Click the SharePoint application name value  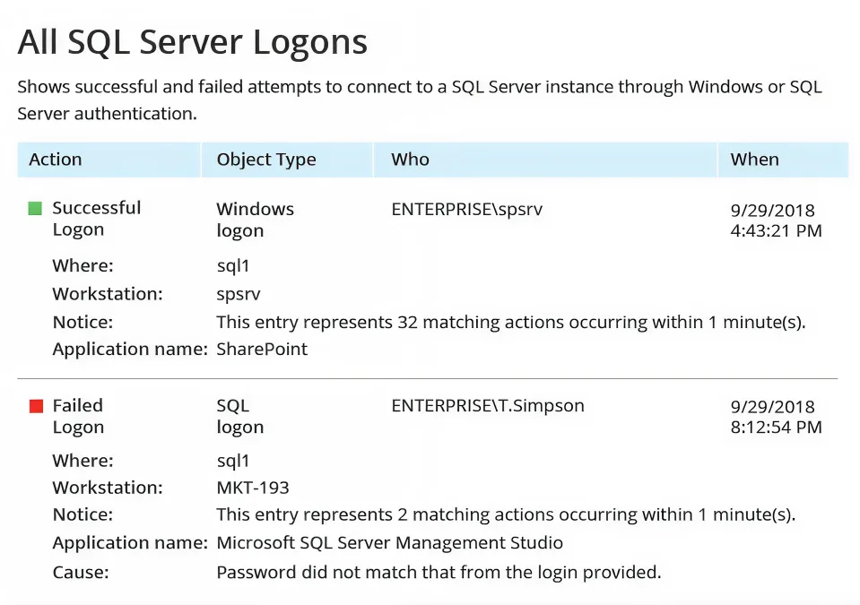point(262,350)
